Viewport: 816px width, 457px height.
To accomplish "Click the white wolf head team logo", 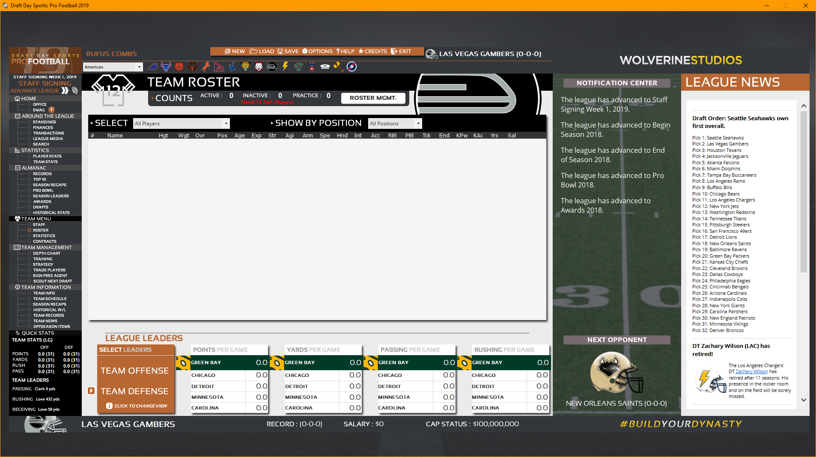I will (x=259, y=67).
